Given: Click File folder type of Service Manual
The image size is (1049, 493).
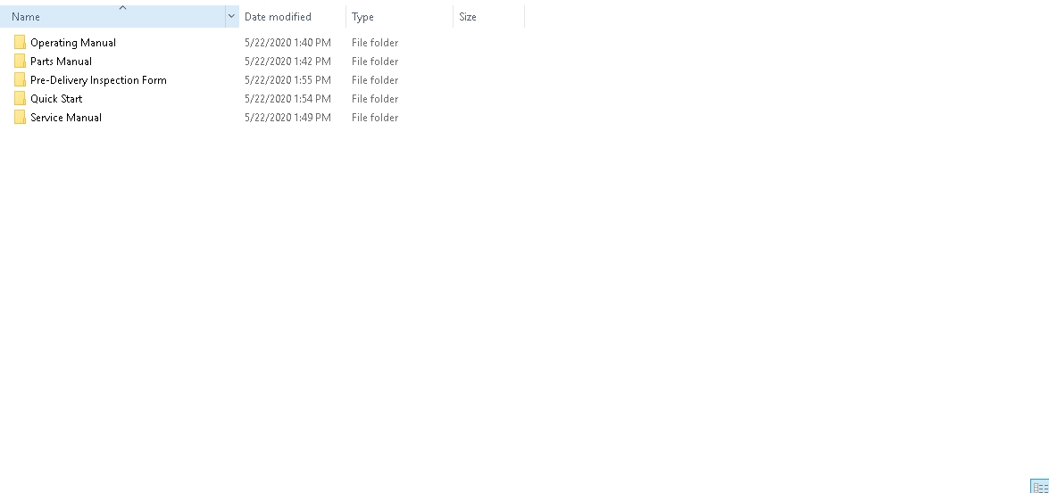Looking at the screenshot, I should click(x=375, y=118).
